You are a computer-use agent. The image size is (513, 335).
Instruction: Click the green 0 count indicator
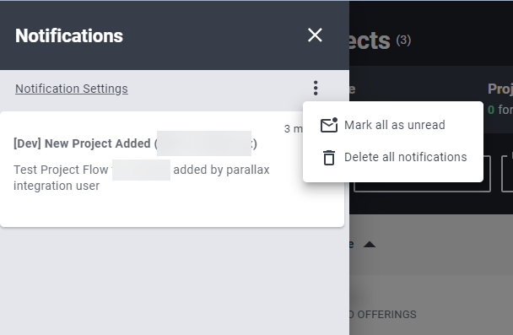[x=491, y=110]
